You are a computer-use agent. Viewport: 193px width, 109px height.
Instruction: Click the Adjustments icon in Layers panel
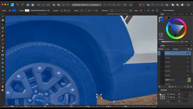click(x=173, y=87)
